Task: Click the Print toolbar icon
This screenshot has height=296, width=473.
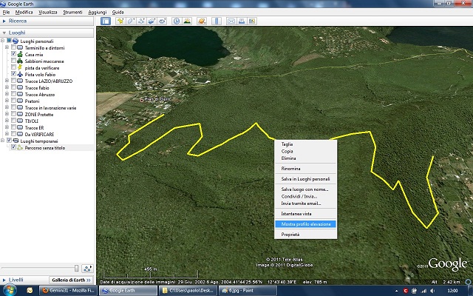Action: pos(242,21)
